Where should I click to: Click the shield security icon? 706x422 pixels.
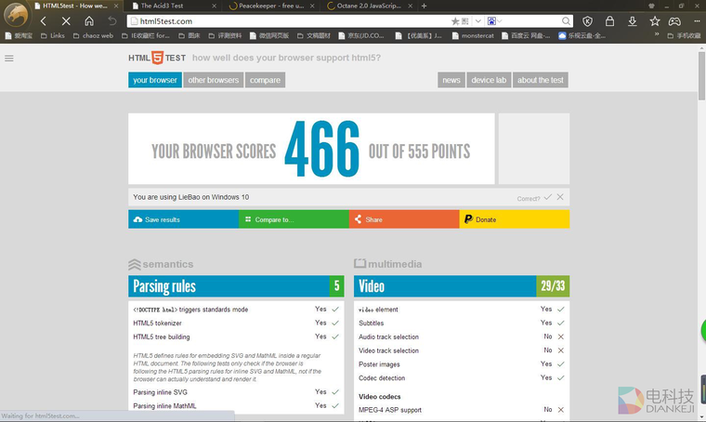tap(588, 20)
